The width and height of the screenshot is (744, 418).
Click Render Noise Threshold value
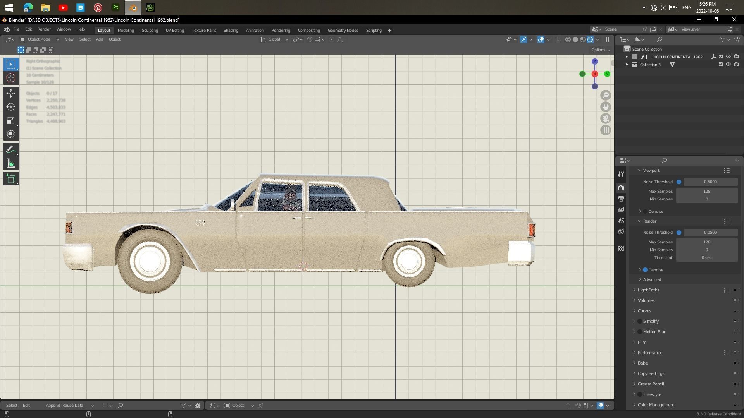[710, 233]
